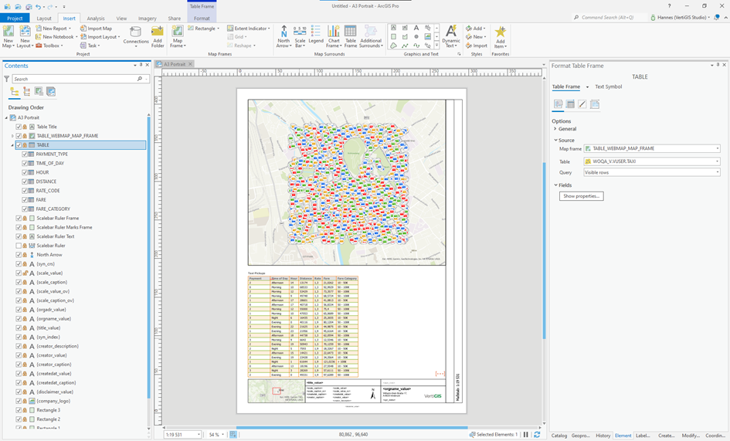Click New Report button
Viewport: 730px width, 441px height.
[53, 29]
